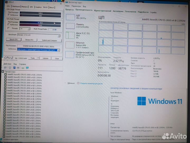Click the CPU-Z title bar icon
190x143 pixels.
(x=6, y=2)
